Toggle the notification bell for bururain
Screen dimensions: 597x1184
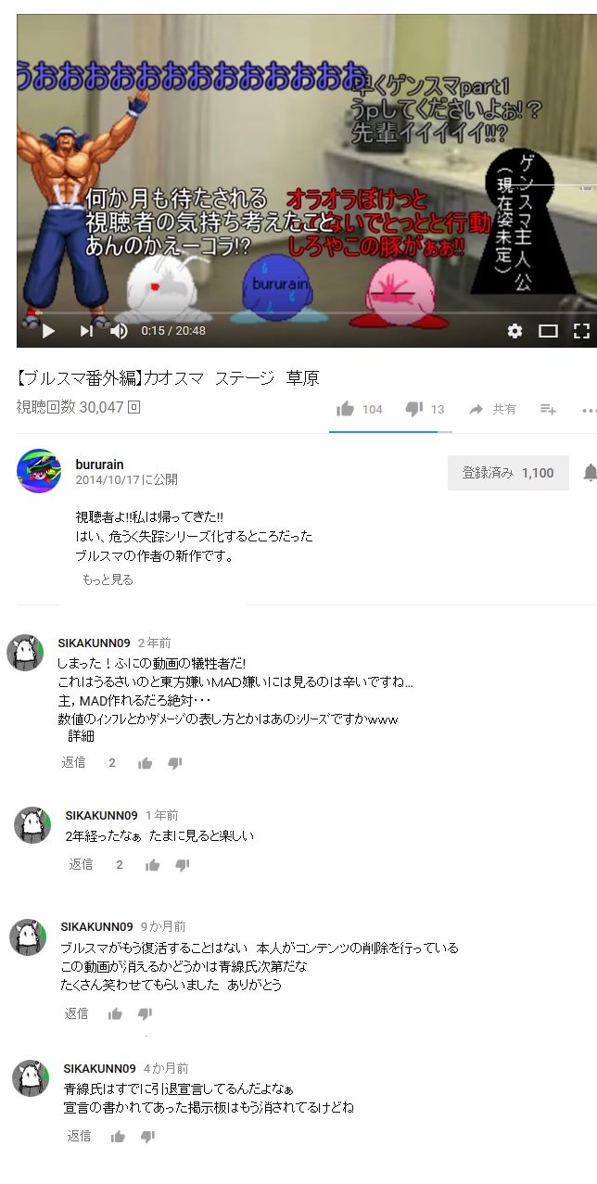(590, 473)
